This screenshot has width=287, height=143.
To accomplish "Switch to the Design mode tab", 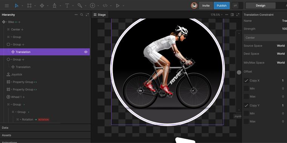I will 261,6.
